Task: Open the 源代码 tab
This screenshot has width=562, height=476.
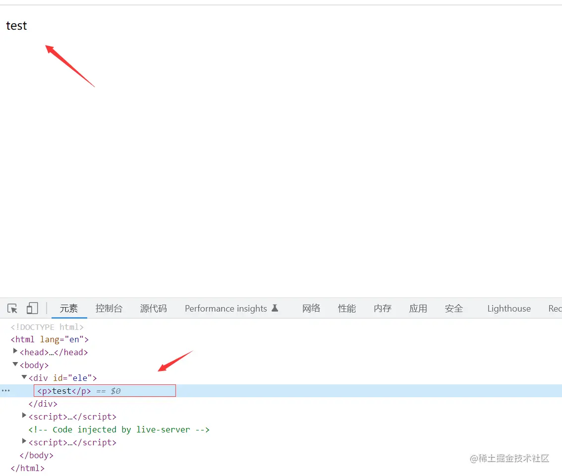Action: pyautogui.click(x=154, y=309)
